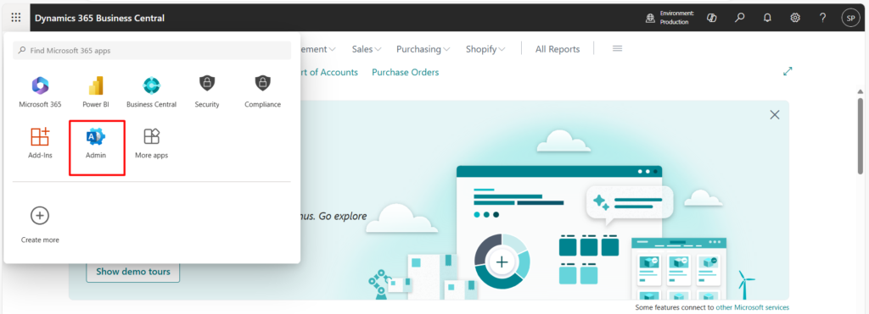Expand the Sales menu
This screenshot has width=869, height=314.
coord(367,49)
